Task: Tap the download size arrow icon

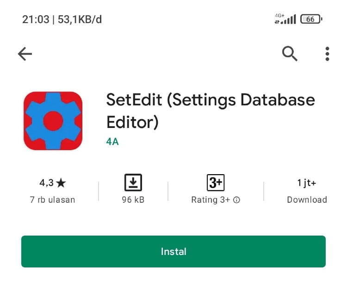Action: click(x=133, y=183)
